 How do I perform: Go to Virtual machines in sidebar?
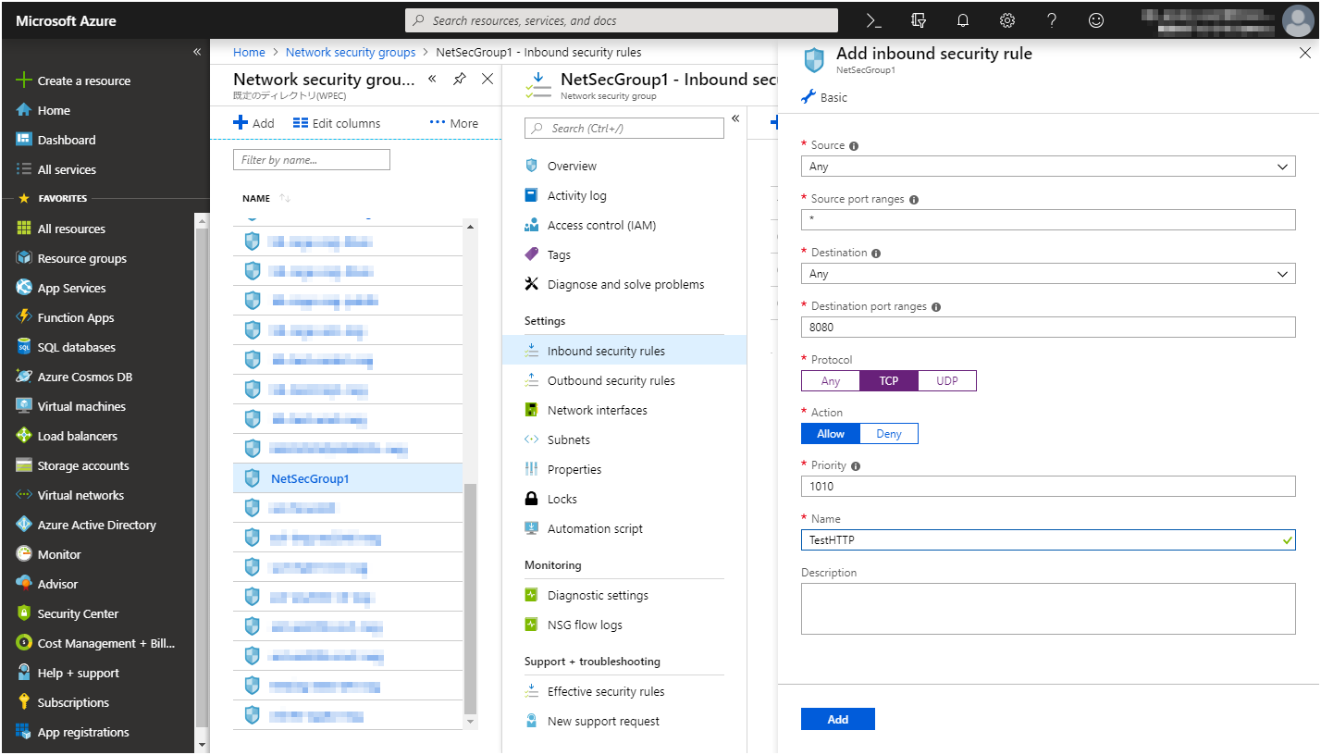click(x=81, y=407)
